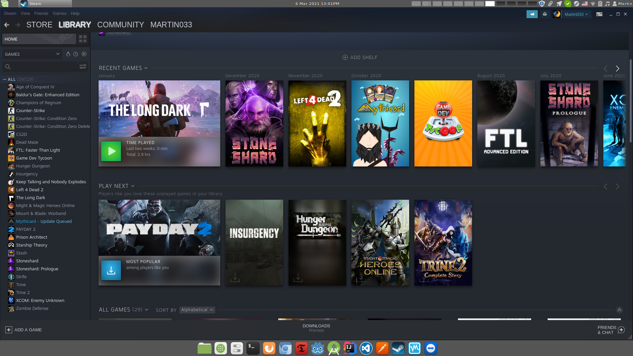Collapse All Games section with double chevron
Viewport: 633px width, 356px height.
[x=619, y=310]
